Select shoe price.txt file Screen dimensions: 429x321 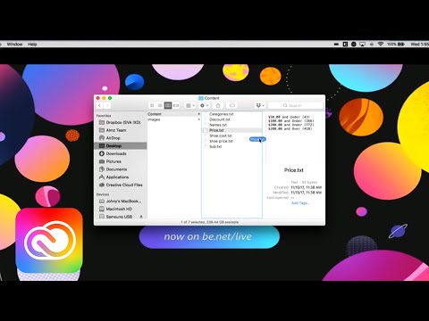[x=221, y=141]
